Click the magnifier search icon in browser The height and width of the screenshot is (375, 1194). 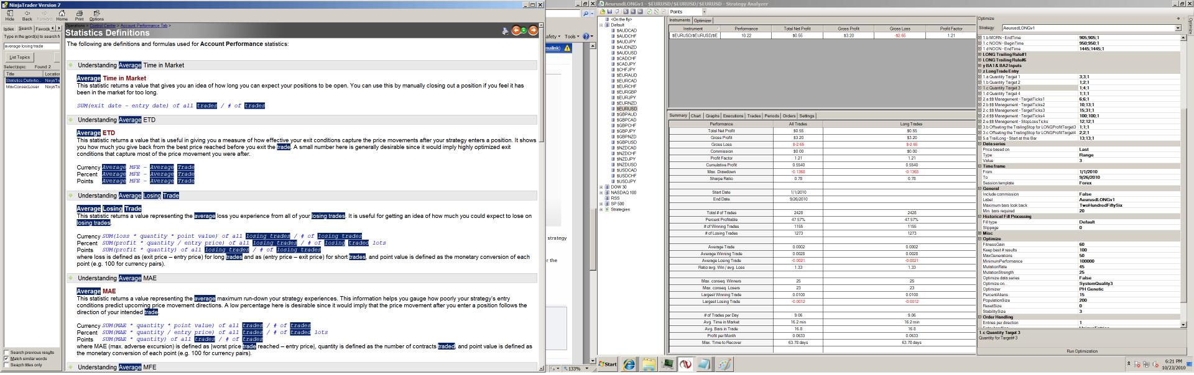[586, 13]
